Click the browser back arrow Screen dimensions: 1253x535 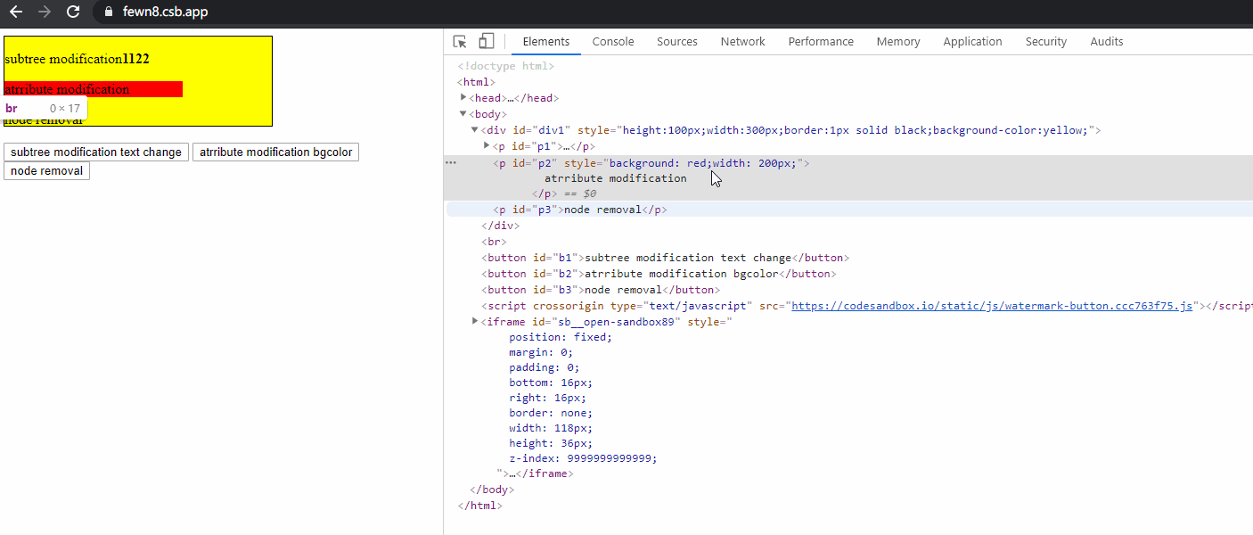(x=15, y=12)
